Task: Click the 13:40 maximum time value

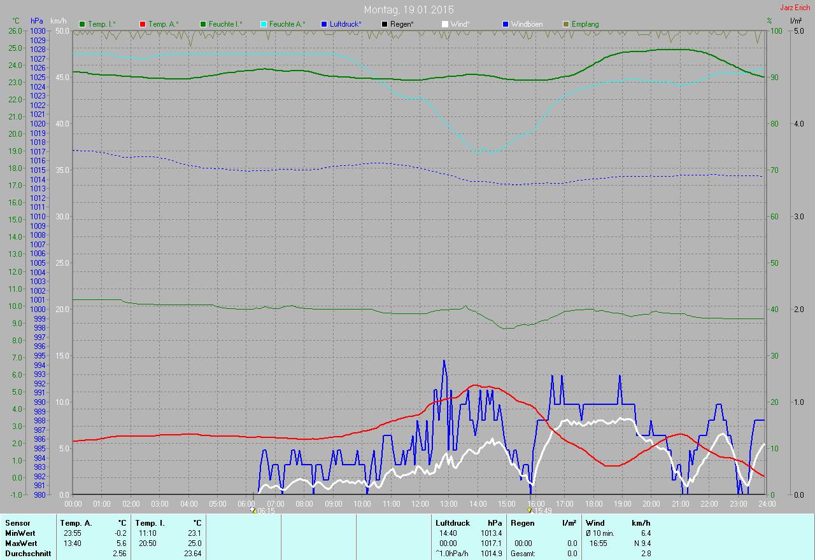Action: click(71, 543)
